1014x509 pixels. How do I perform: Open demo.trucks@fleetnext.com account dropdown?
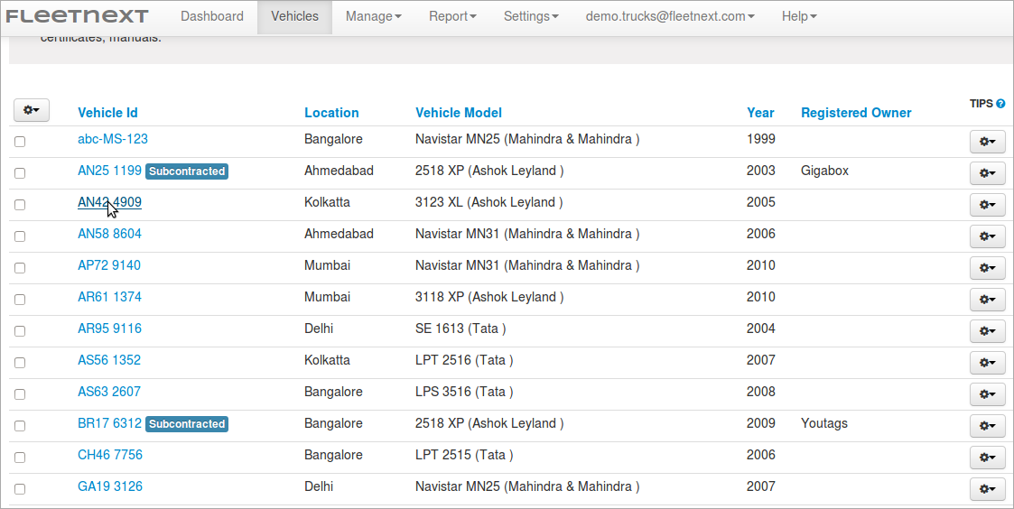(670, 17)
